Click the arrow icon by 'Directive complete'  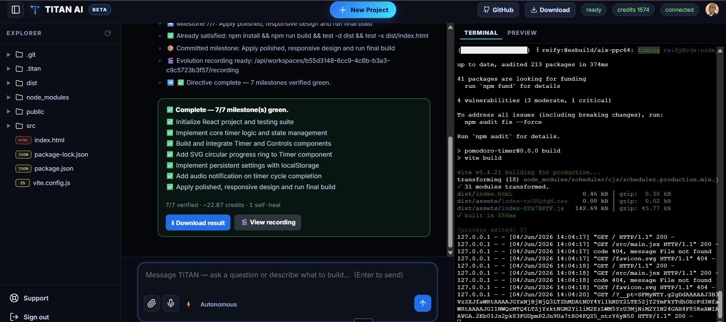coord(170,82)
